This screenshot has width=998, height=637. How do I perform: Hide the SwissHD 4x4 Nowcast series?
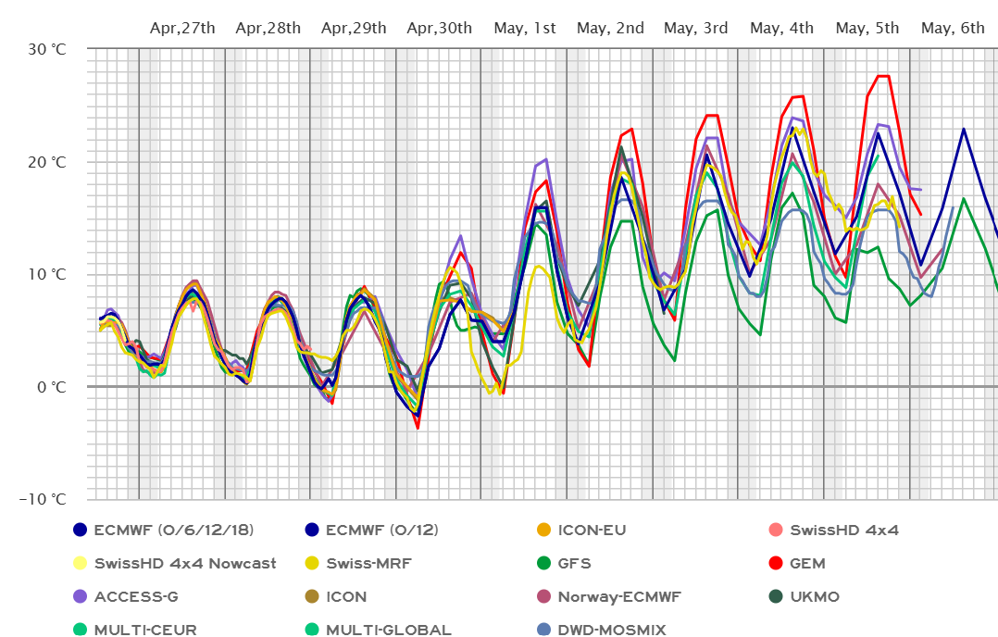pos(81,564)
